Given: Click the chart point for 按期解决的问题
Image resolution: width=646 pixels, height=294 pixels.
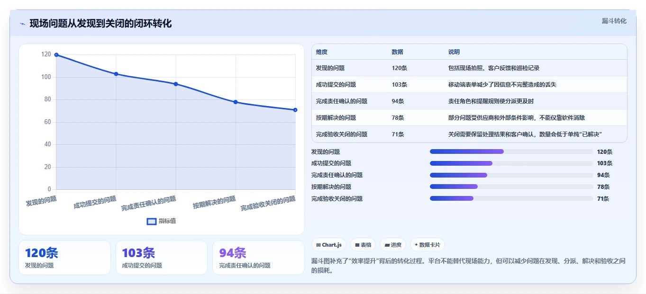Looking at the screenshot, I should click(236, 102).
